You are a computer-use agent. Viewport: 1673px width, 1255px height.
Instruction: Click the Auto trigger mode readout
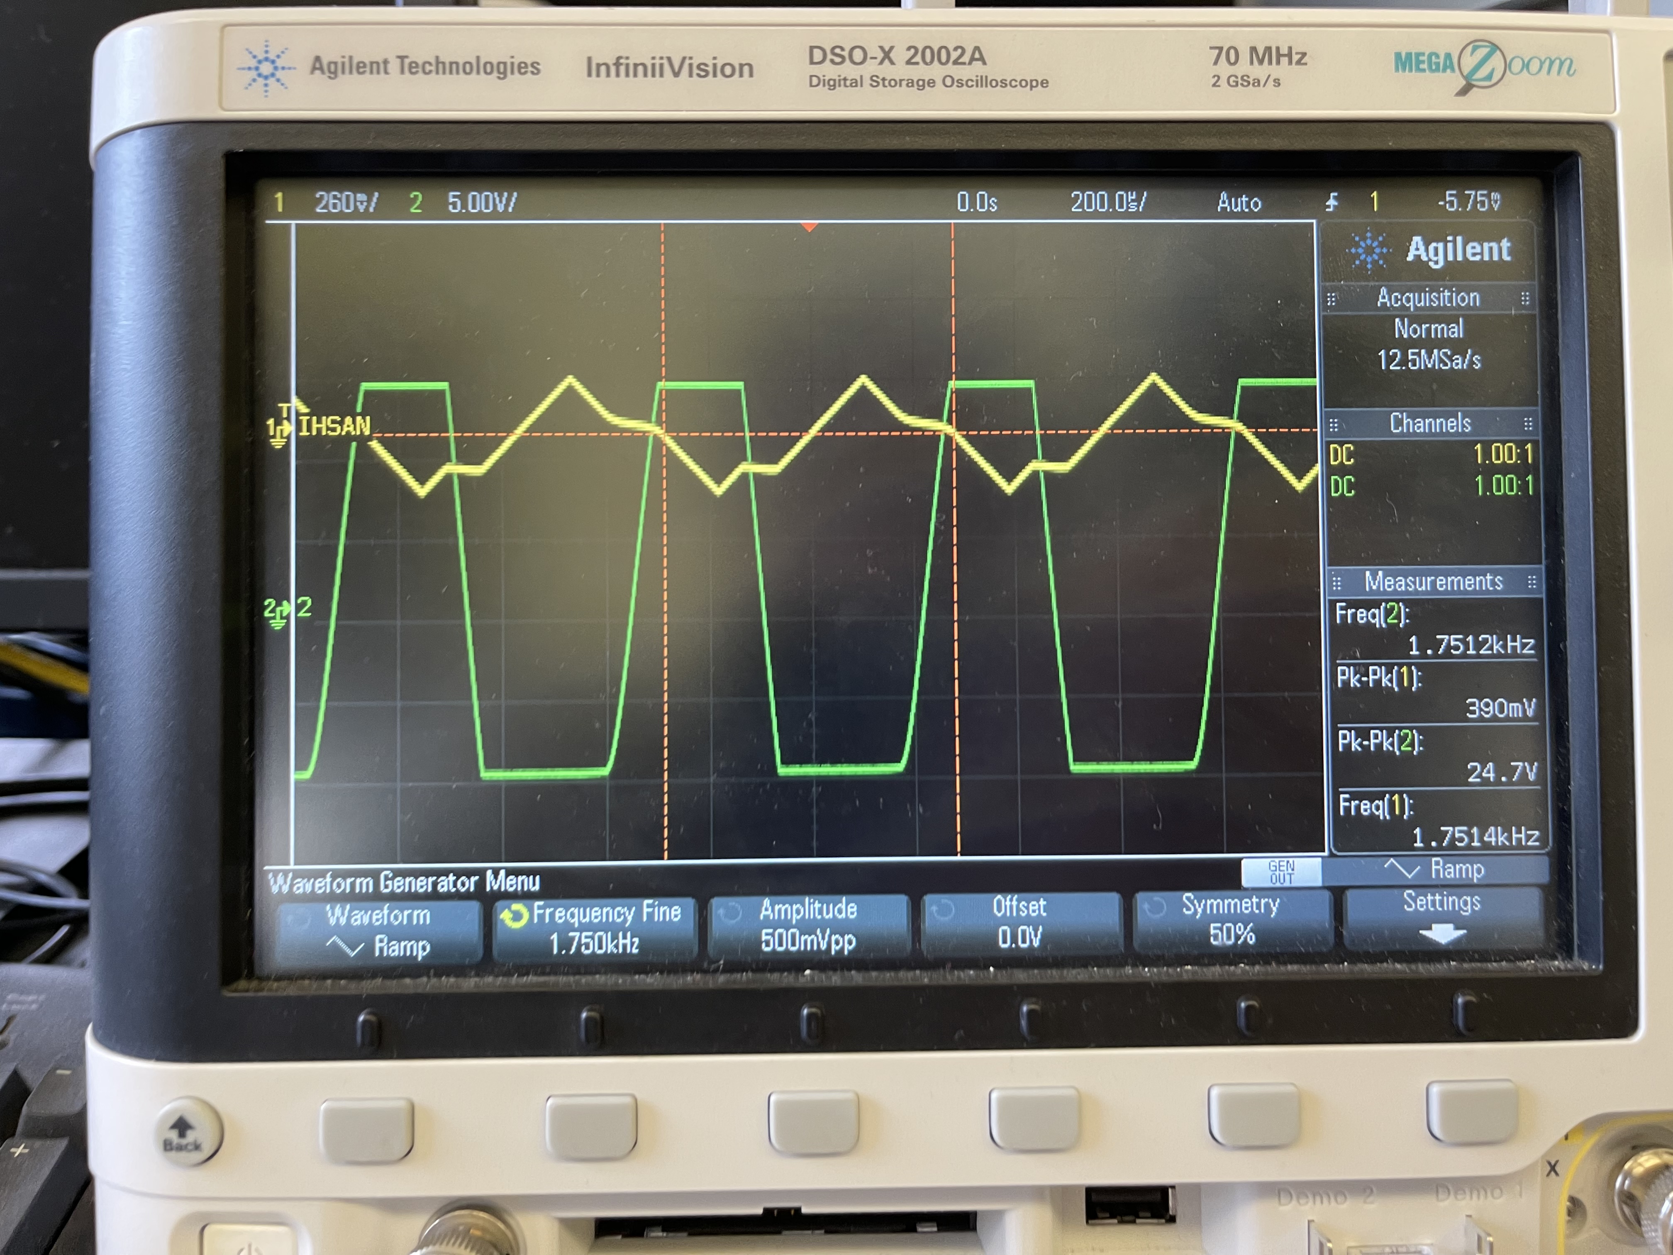(1239, 202)
